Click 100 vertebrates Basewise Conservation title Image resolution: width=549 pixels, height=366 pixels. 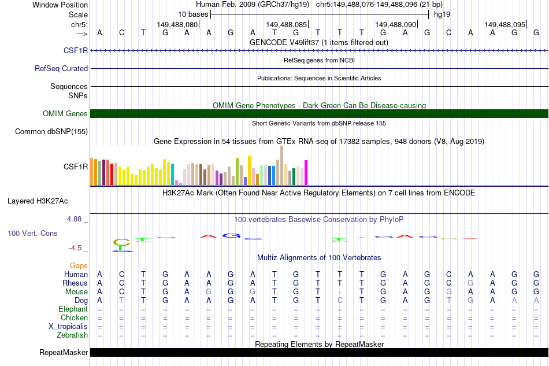coord(319,220)
